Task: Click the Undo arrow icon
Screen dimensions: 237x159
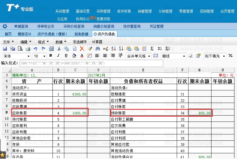Action: click(x=36, y=49)
